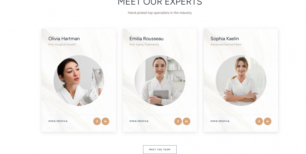Open Olivia Hartman's LinkedIn icon
306x154 pixels.
coord(106,121)
